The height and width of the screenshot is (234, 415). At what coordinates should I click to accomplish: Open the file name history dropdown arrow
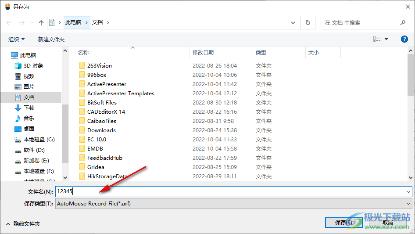point(408,191)
